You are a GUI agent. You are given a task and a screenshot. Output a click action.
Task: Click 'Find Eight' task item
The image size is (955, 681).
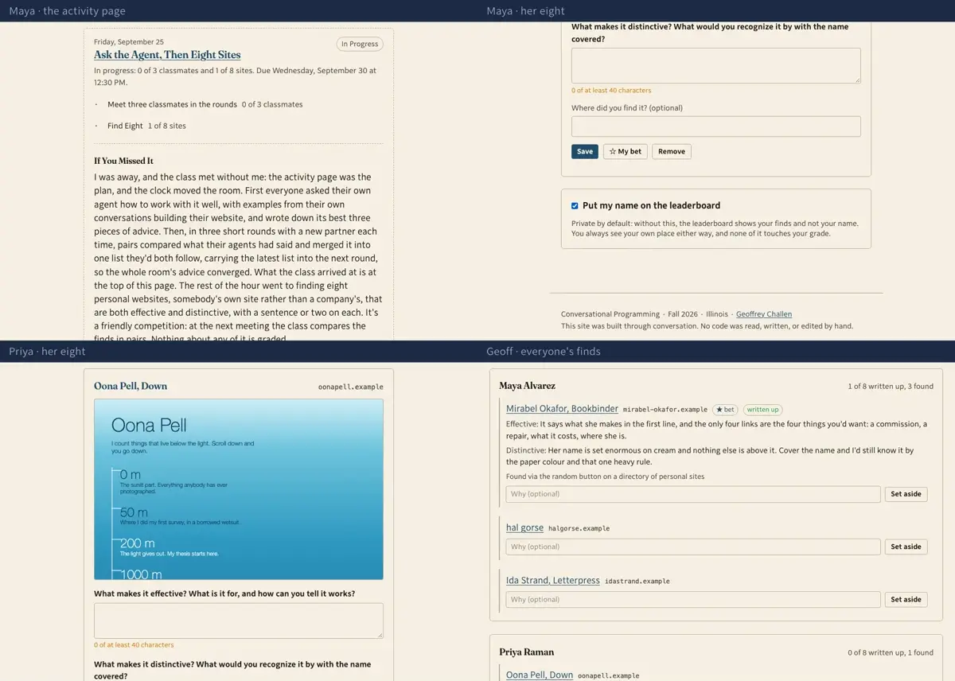(x=125, y=126)
